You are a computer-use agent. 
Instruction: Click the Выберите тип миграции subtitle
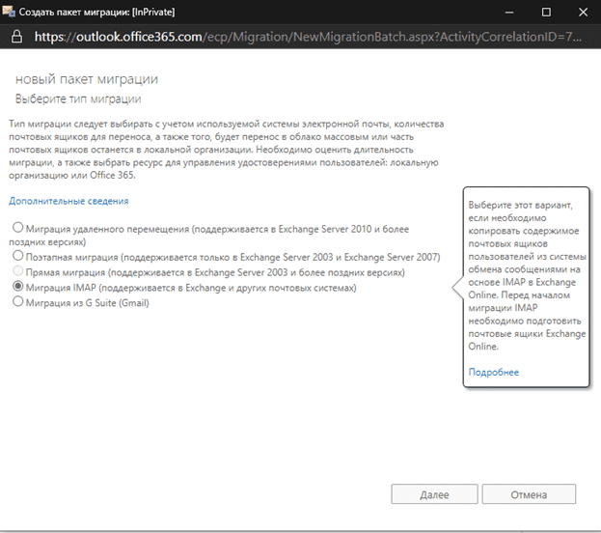tap(78, 98)
